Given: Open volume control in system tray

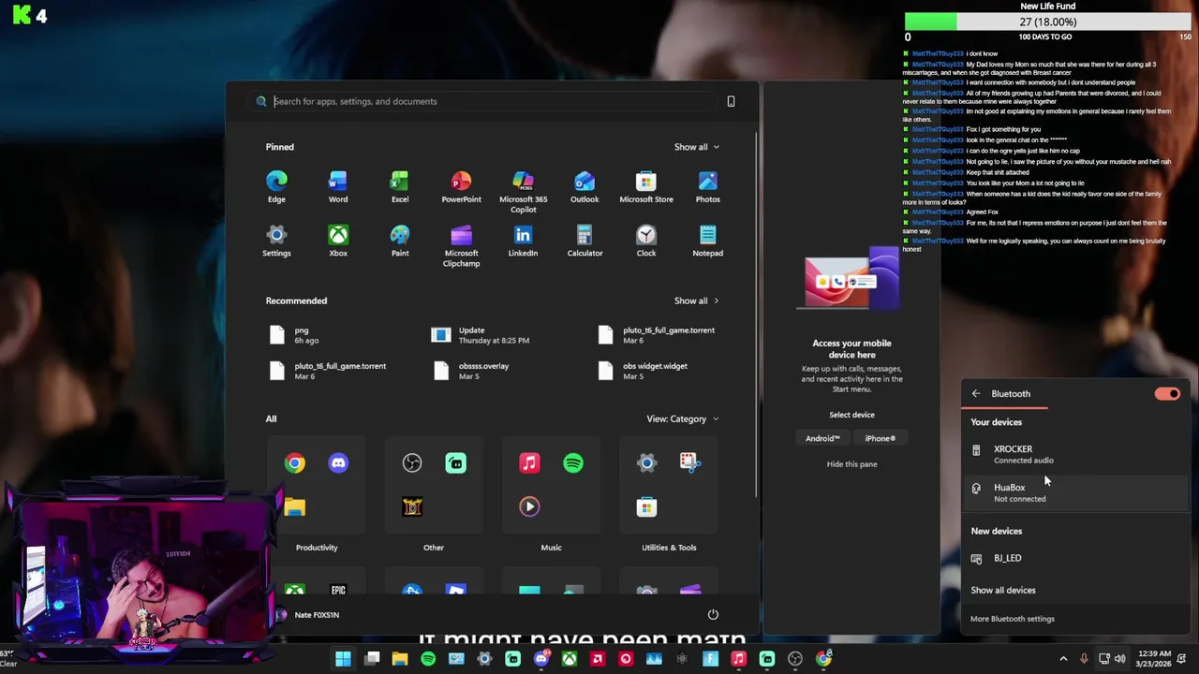Looking at the screenshot, I should (1119, 659).
